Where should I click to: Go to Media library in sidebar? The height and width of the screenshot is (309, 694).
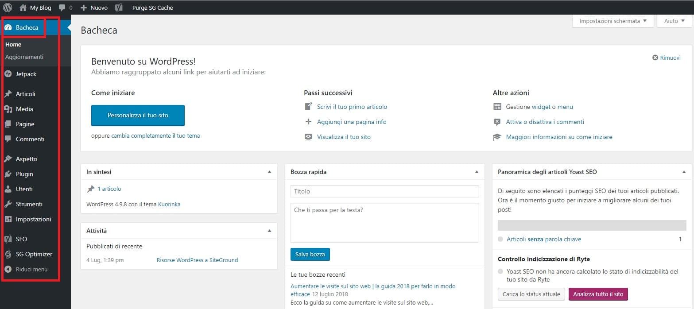point(24,109)
